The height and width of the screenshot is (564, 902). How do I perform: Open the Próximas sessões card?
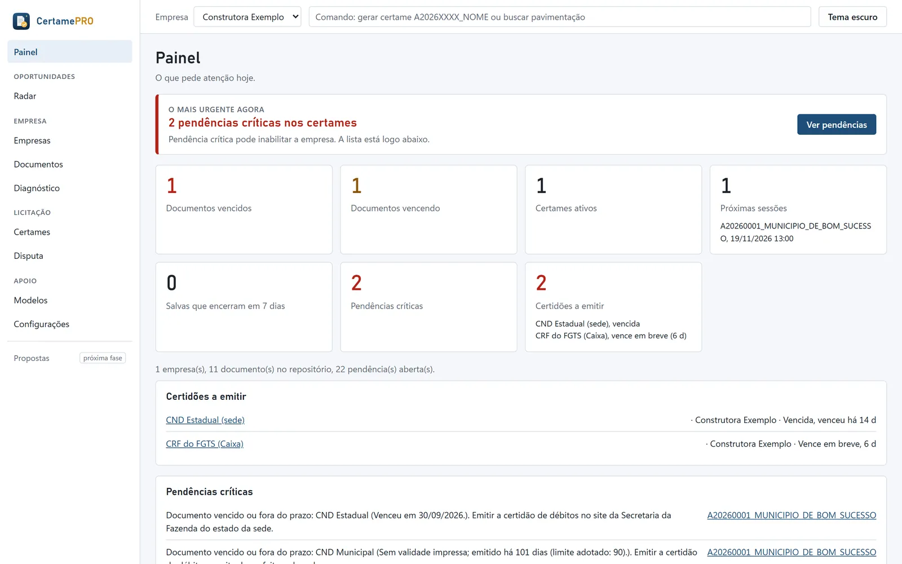798,209
